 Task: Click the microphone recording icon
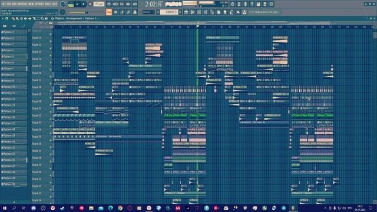[245, 4]
